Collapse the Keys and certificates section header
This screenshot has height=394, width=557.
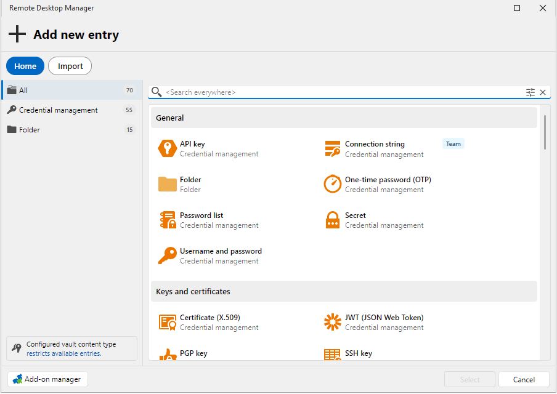pos(344,291)
